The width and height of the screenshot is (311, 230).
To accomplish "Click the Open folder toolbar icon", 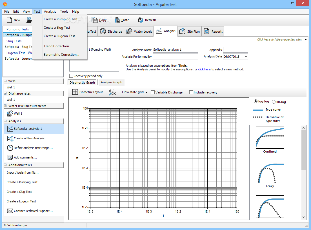I will pos(28,20).
